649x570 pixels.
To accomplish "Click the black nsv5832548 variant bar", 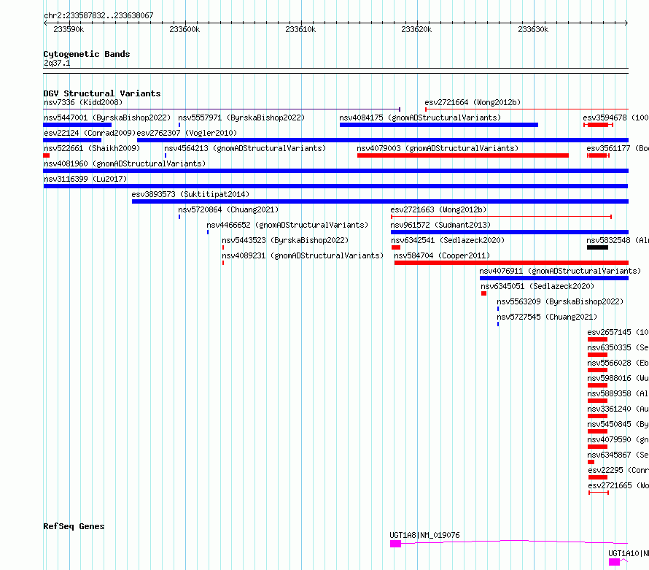I will (597, 247).
